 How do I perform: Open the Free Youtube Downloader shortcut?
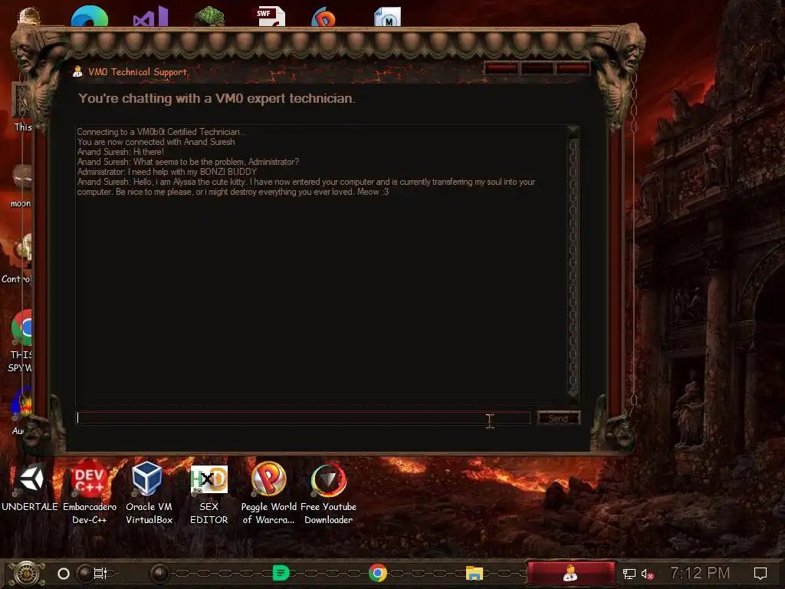[328, 493]
